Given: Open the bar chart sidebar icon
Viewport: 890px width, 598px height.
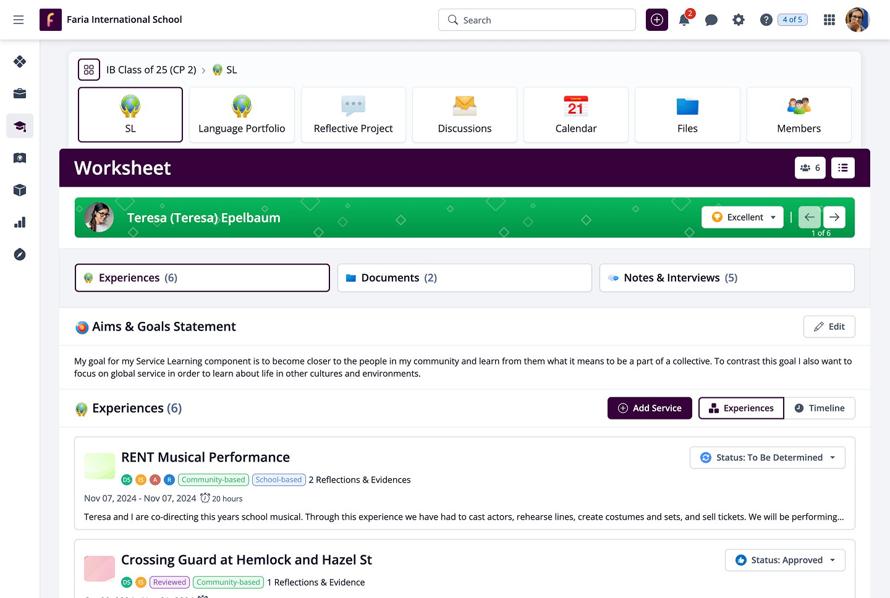Looking at the screenshot, I should coord(20,222).
